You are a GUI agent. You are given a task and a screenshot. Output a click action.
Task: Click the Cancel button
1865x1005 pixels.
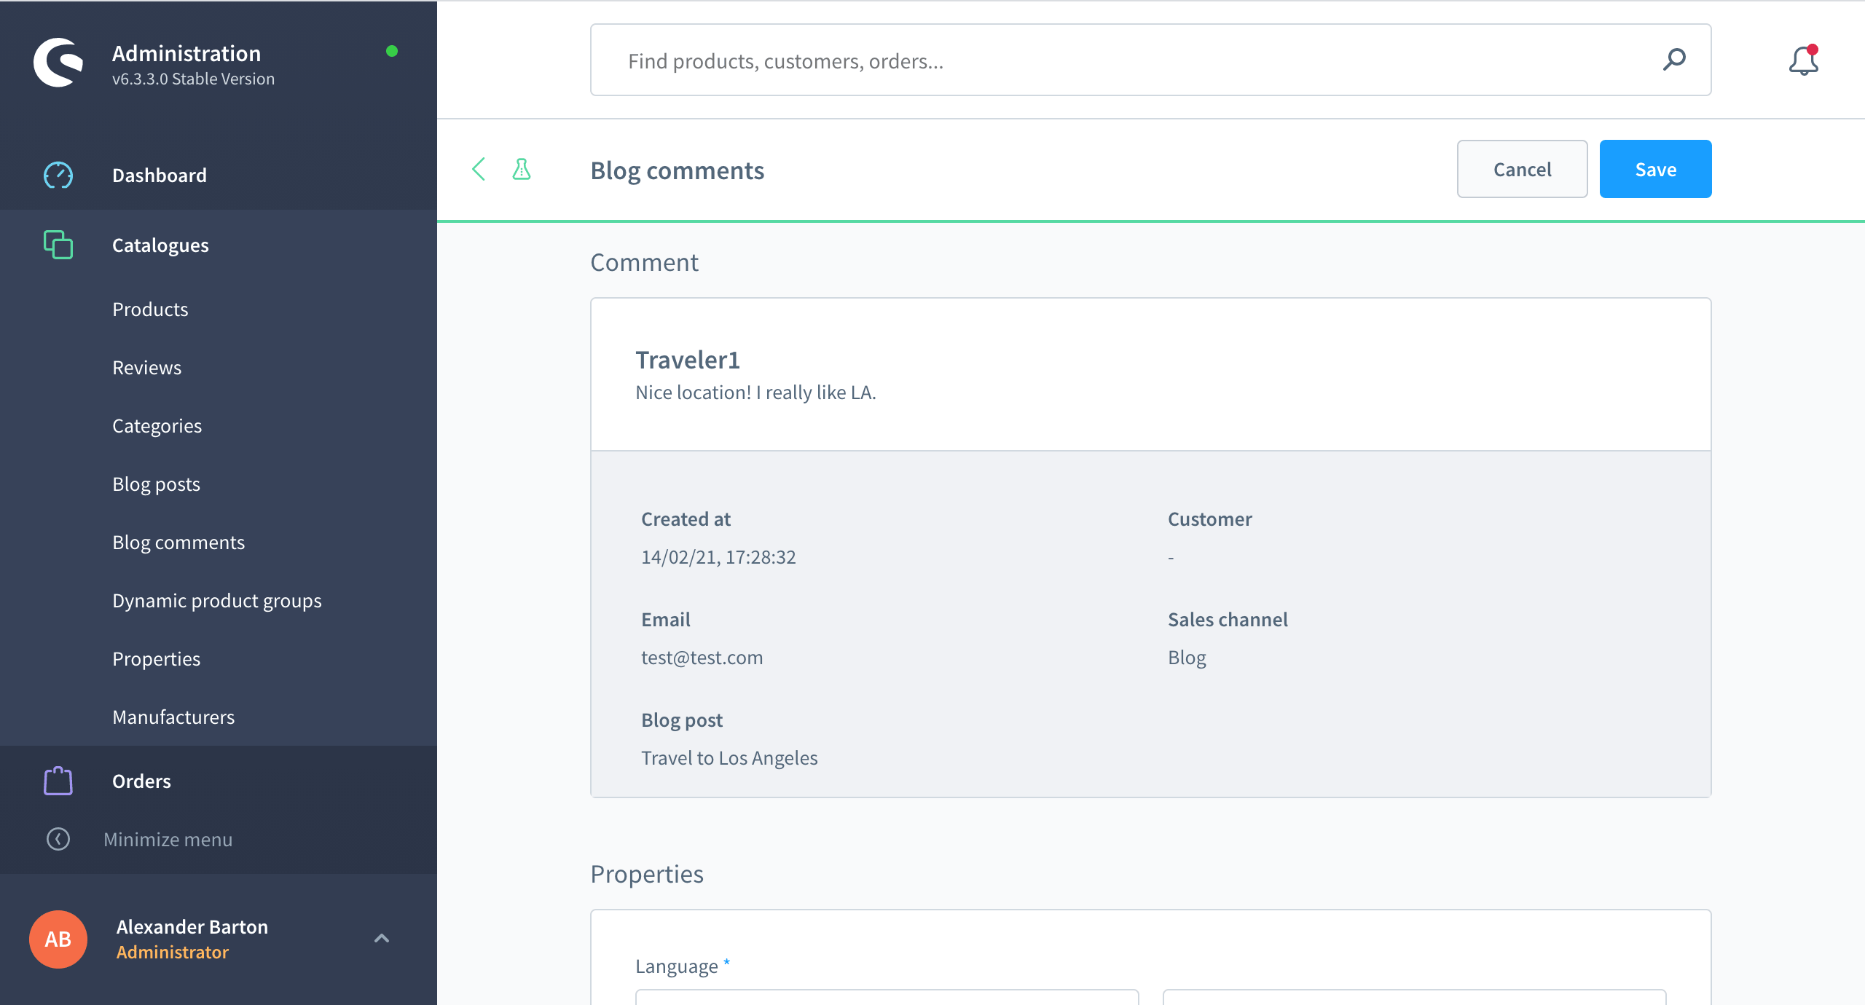(x=1522, y=169)
